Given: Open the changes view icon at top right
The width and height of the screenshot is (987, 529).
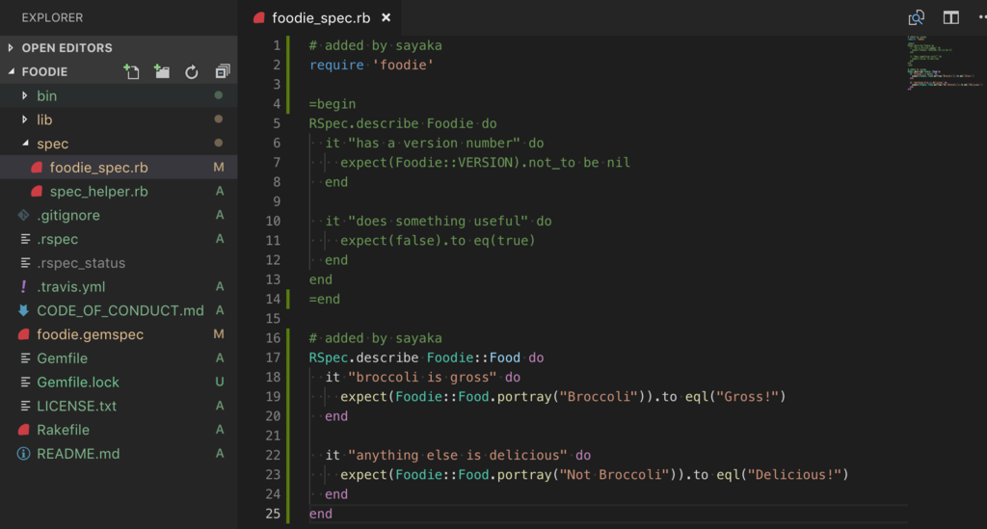Looking at the screenshot, I should [x=917, y=17].
